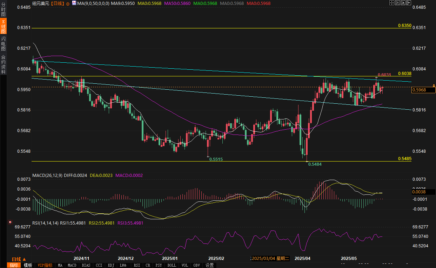Click the 2025/05 timeline label
Viewport: 436px width, 268px height.
[x=349, y=258]
